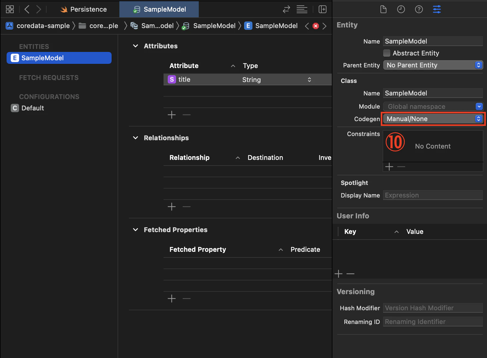Sort by the Attribute column header
The image size is (487, 358).
[202, 66]
